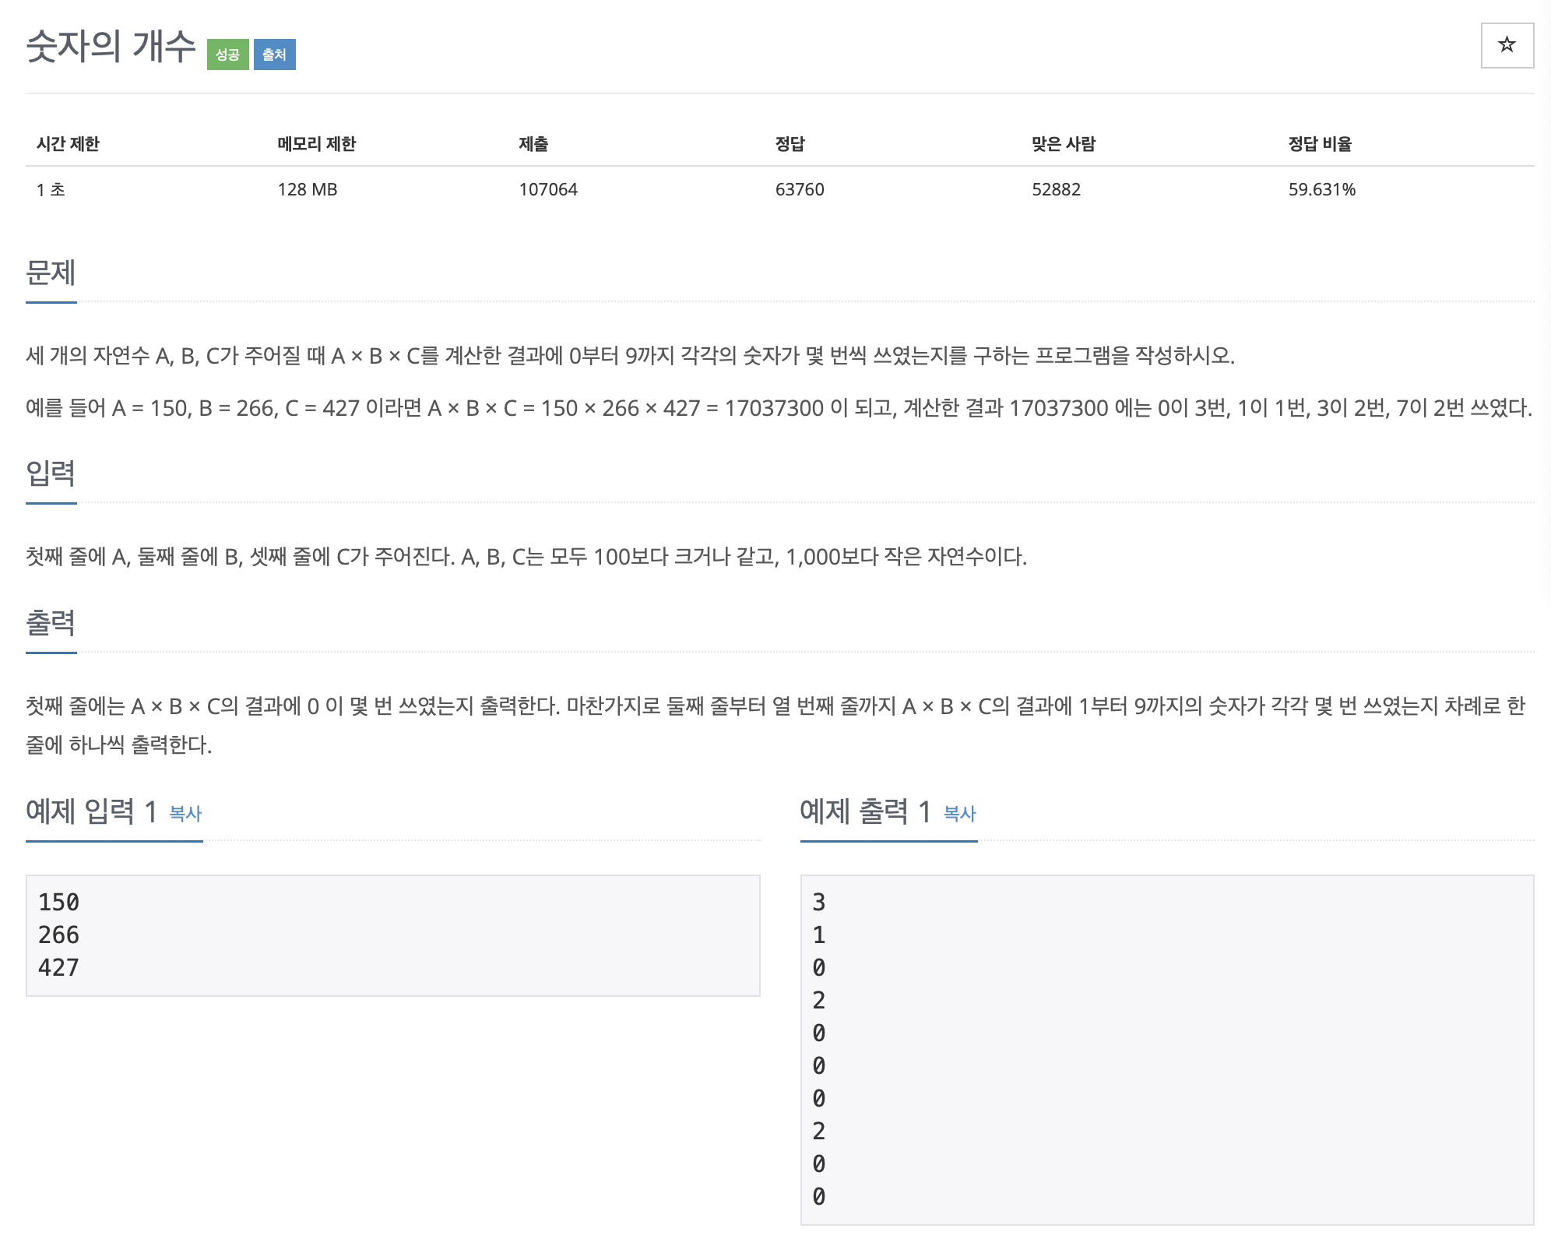Screen dimensions: 1551x1246
Task: Click the 52882 맞은 사람 value
Action: (1056, 189)
